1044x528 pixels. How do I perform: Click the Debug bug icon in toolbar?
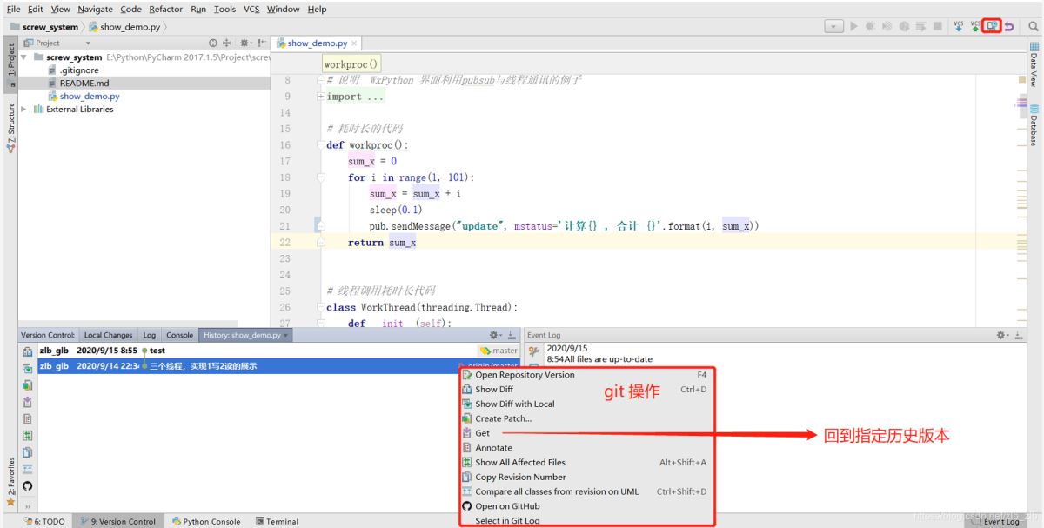[871, 26]
